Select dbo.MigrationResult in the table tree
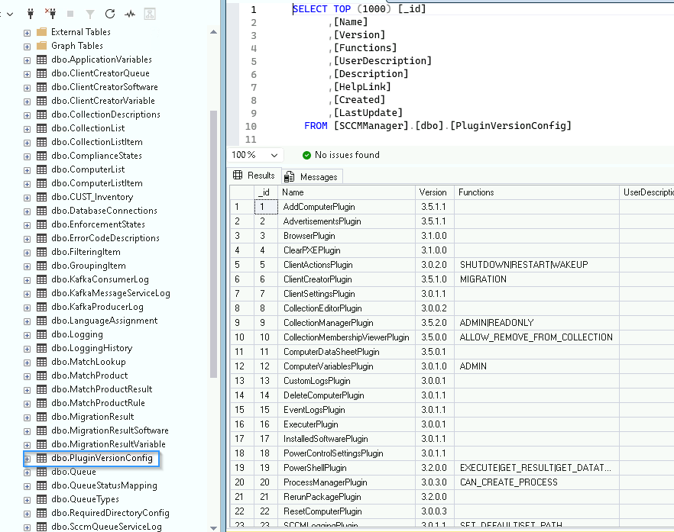Viewport: 674px width, 532px height. coord(92,417)
